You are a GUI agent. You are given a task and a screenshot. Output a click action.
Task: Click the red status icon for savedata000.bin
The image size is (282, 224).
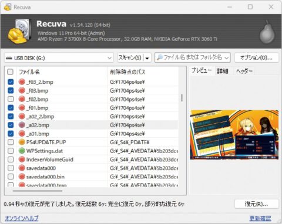coord(22,177)
